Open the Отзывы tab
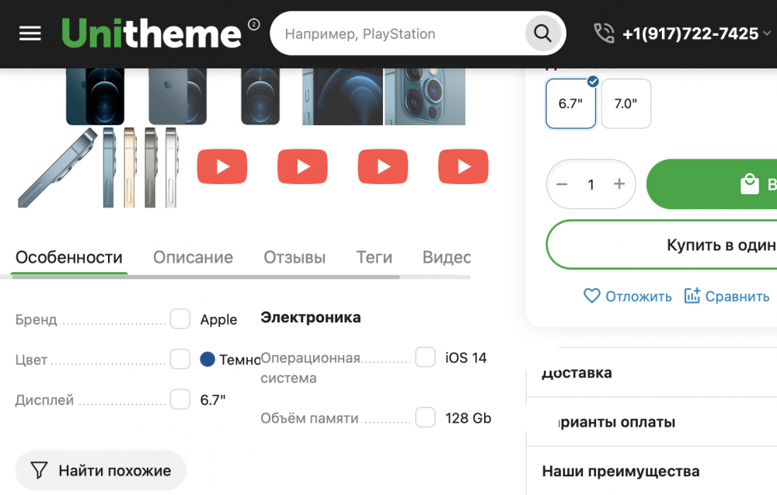777x495 pixels. [x=294, y=257]
